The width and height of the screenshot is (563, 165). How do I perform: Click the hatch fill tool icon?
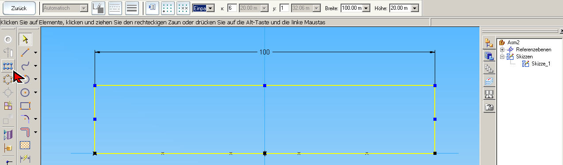25,146
